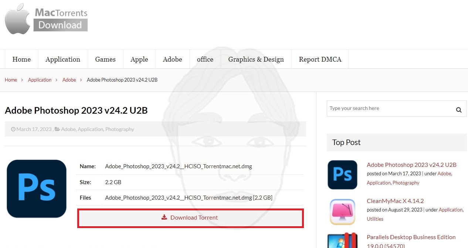
Task: Open the CleanMyMac X thumbnail icon
Action: [x=343, y=211]
